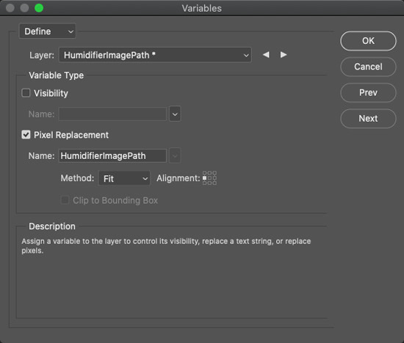
Task: Enable the Visibility variable checkbox
Action: [26, 93]
